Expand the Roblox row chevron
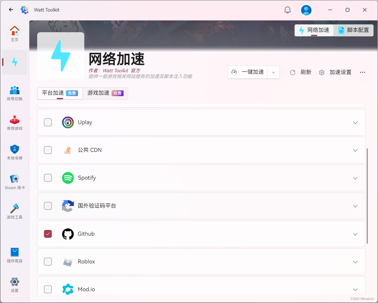Viewport: 378px width, 303px height. pyautogui.click(x=355, y=262)
